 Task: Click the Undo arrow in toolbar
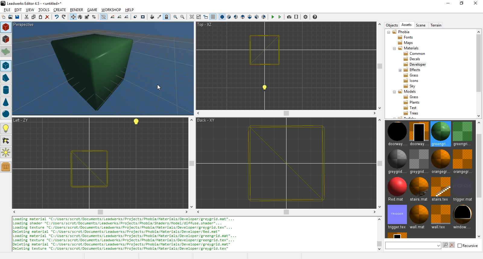click(56, 17)
